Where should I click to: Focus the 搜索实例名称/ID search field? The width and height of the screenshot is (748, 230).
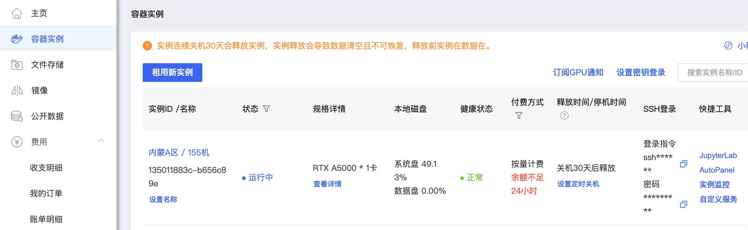[713, 73]
